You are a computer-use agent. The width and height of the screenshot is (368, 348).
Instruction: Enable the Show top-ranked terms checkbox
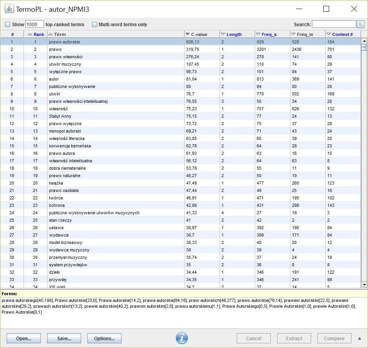[8, 24]
